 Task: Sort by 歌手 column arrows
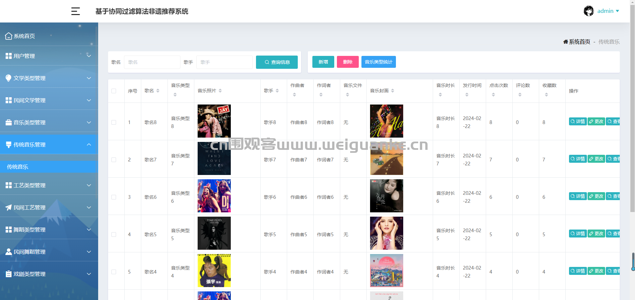277,91
